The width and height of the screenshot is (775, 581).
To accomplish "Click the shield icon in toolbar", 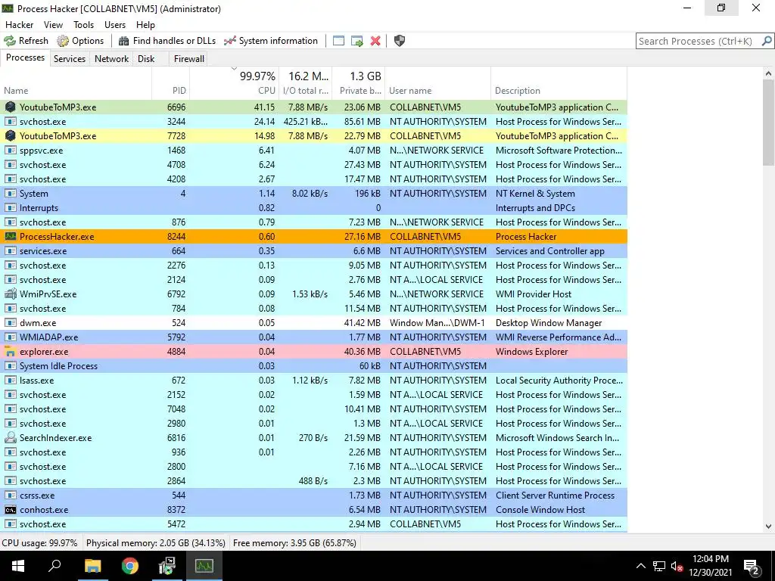I will [x=400, y=41].
